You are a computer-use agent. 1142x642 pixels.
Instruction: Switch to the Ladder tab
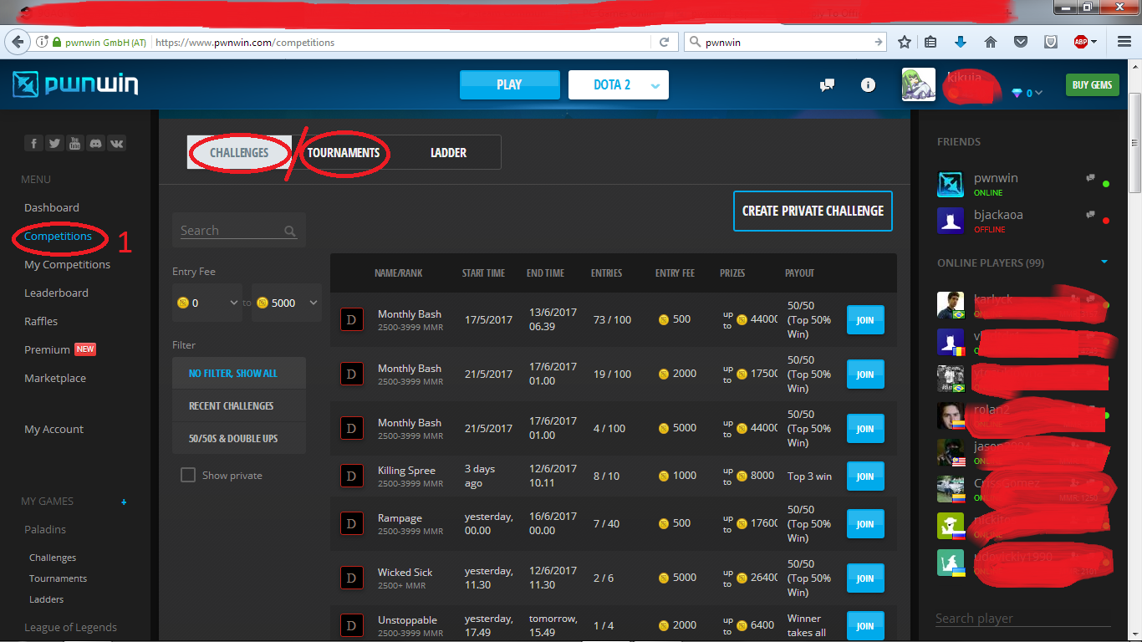(x=448, y=152)
